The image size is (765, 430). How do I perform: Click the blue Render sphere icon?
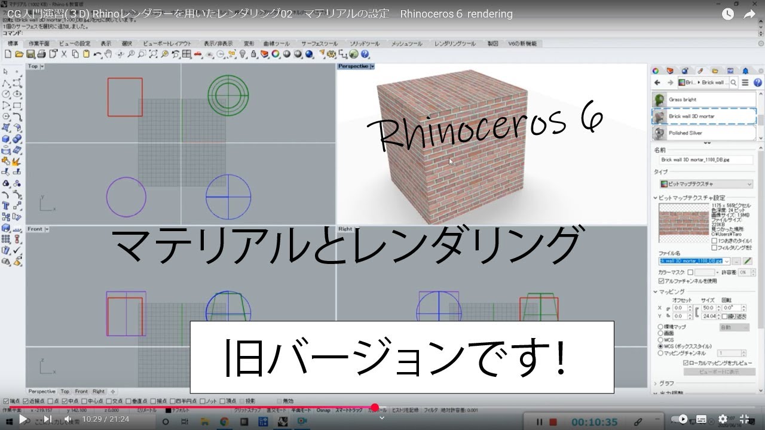click(309, 54)
